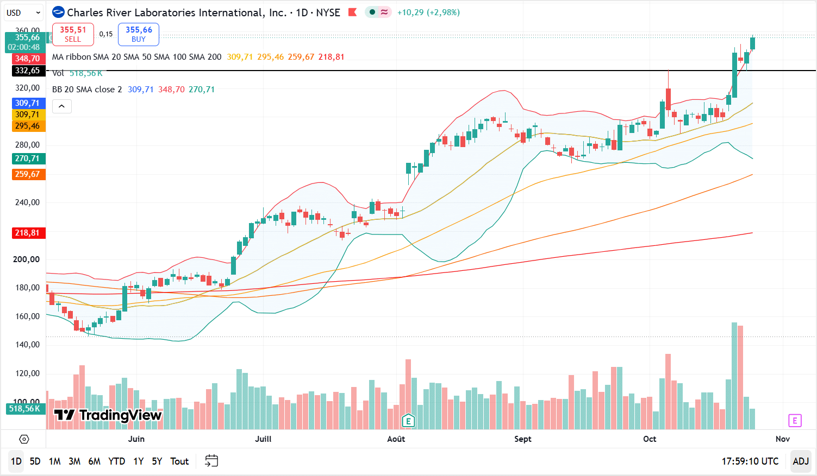
Task: Click the BB 20 SMA close legend label
Action: click(x=87, y=90)
